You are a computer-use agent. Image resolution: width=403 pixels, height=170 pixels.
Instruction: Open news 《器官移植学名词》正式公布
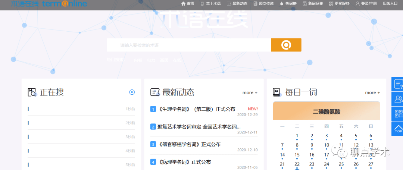coord(189,145)
